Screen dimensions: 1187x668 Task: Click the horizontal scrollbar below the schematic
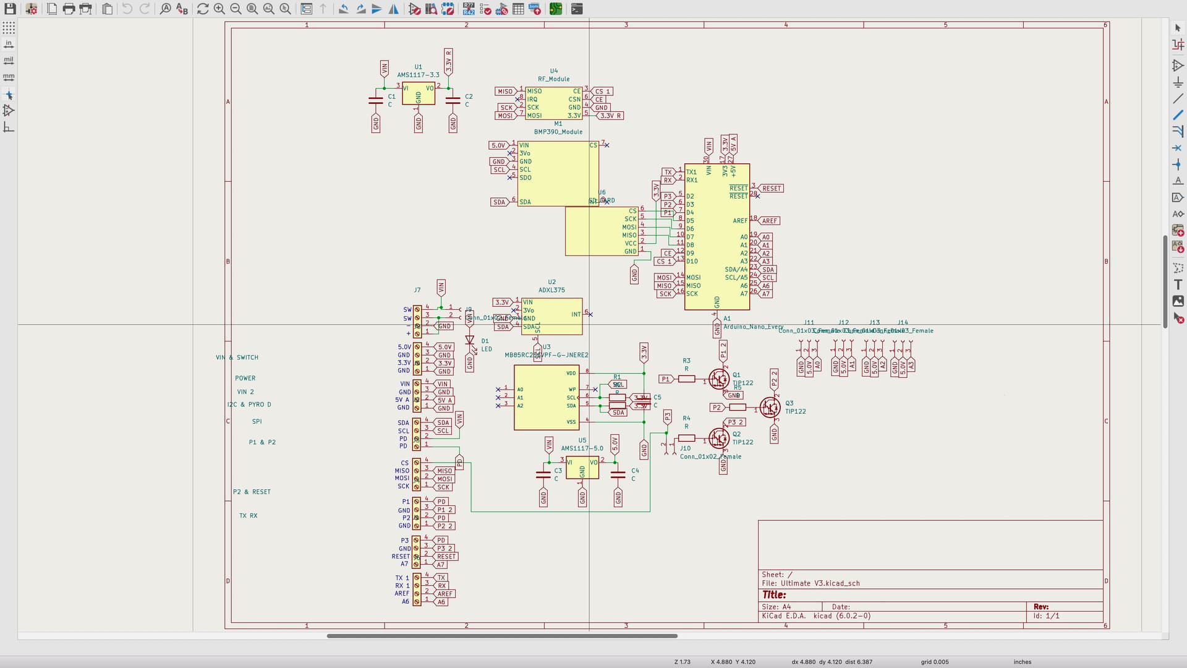(x=501, y=636)
